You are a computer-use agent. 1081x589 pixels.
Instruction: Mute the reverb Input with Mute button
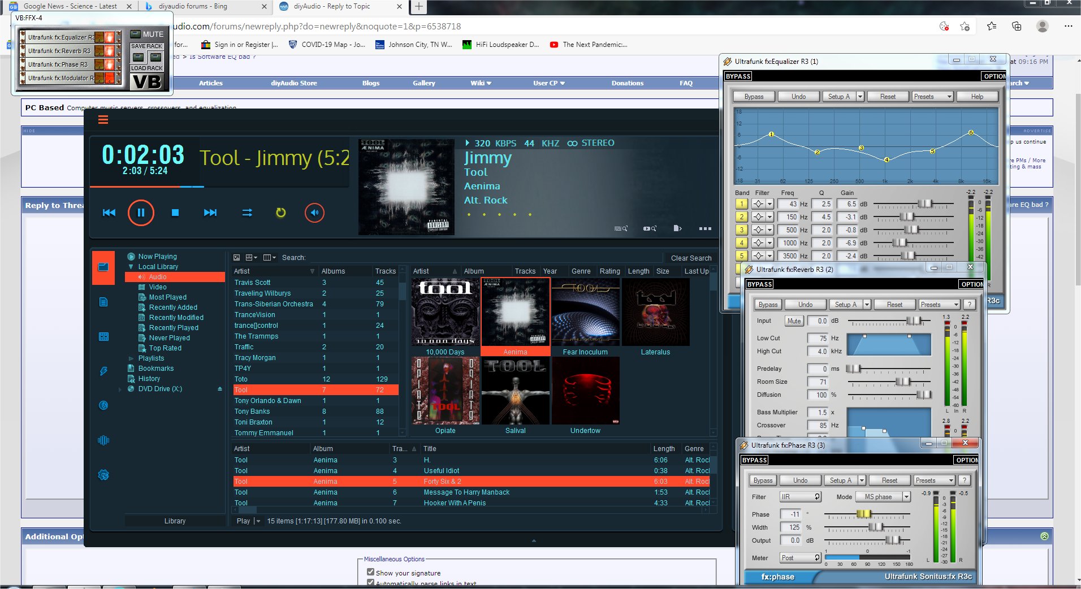point(794,321)
